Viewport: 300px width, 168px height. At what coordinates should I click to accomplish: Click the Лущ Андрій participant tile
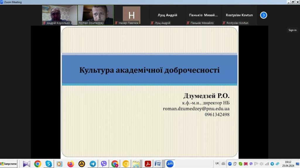[x=167, y=15]
